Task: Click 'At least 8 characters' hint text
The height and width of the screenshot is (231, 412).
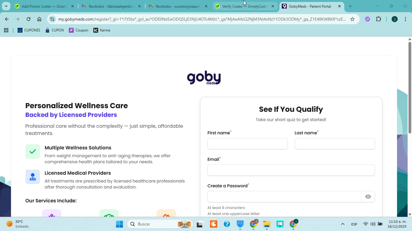Action: pos(226,208)
